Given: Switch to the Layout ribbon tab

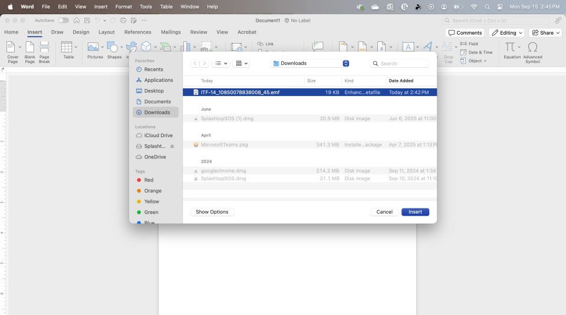Looking at the screenshot, I should point(107,32).
